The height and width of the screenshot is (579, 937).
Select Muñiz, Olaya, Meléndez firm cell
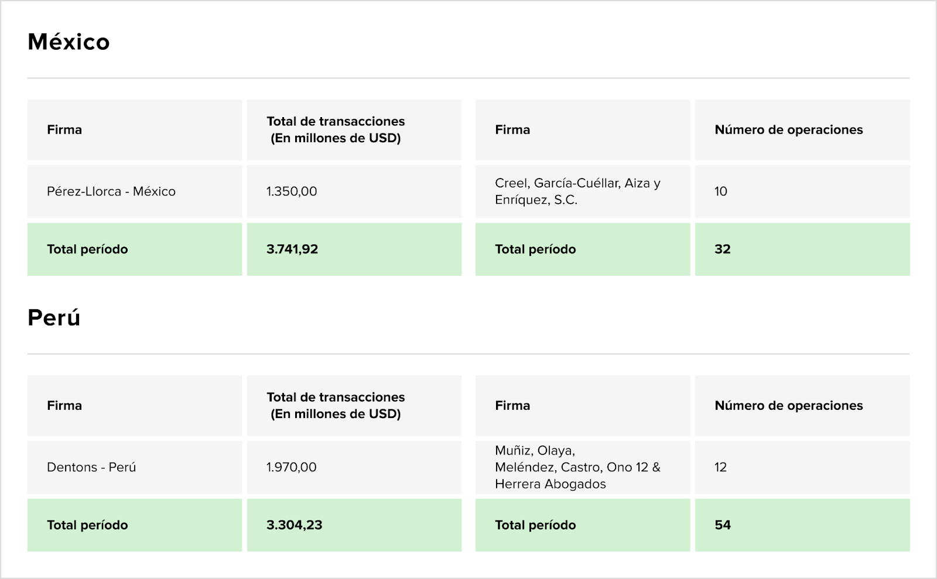583,467
